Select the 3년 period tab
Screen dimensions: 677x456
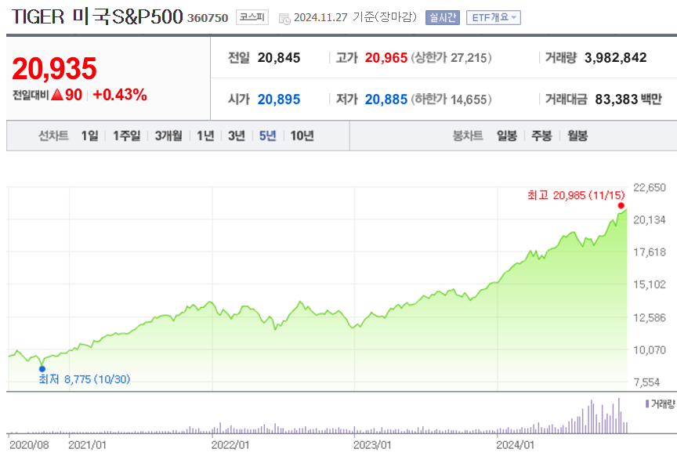[237, 135]
